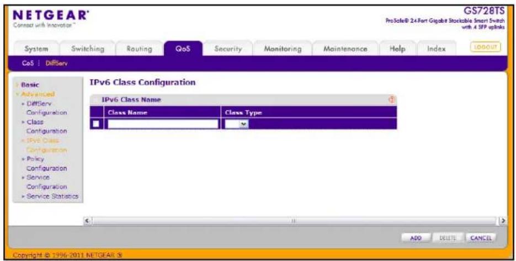Click the horizontal scrollbar left arrow
516x261 pixels.
click(x=88, y=221)
